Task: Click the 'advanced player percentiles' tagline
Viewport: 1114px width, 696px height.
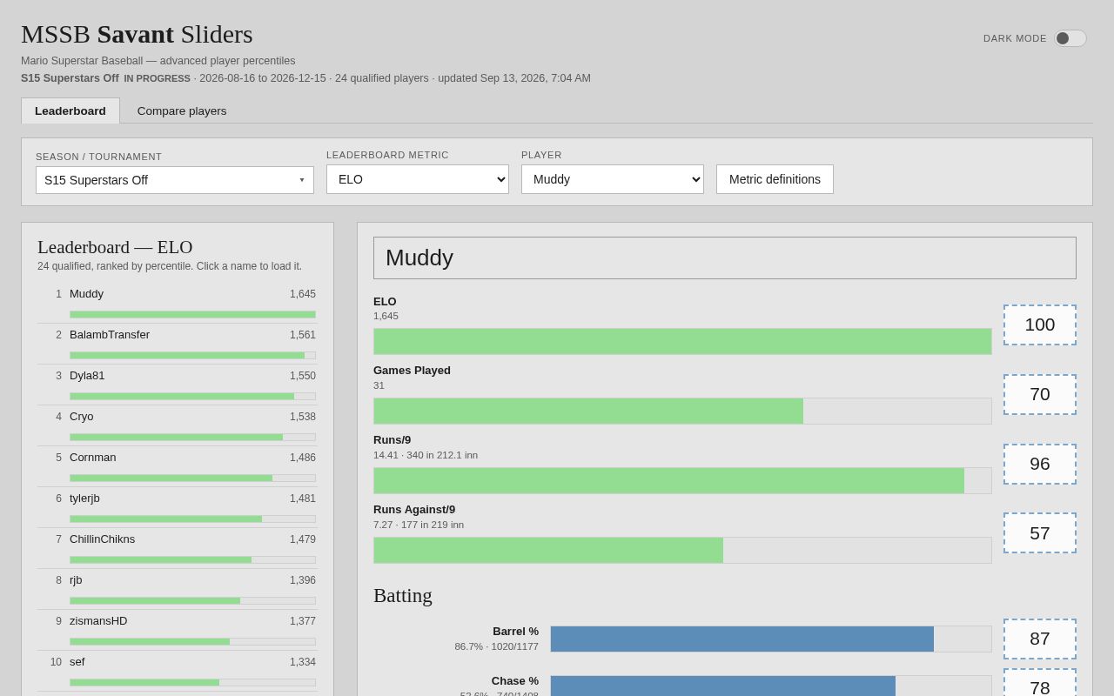Action: (227, 61)
